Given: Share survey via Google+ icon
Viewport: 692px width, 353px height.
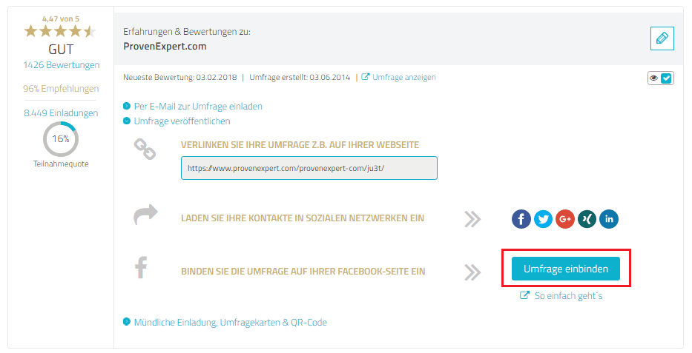Looking at the screenshot, I should (x=565, y=218).
